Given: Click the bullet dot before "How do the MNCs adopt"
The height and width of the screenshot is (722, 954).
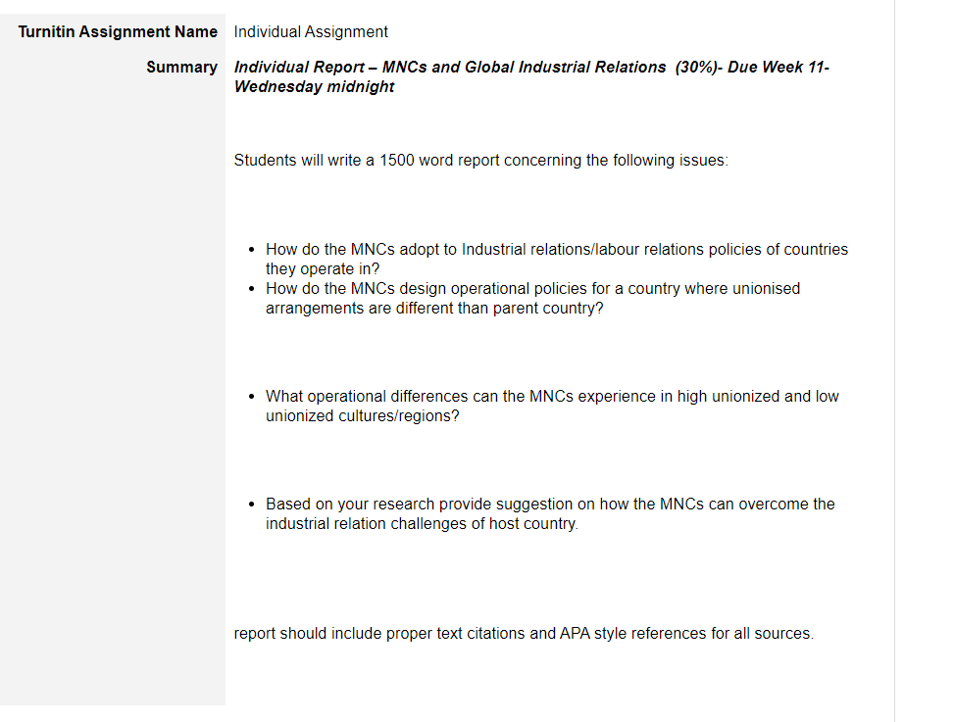Looking at the screenshot, I should pos(251,250).
